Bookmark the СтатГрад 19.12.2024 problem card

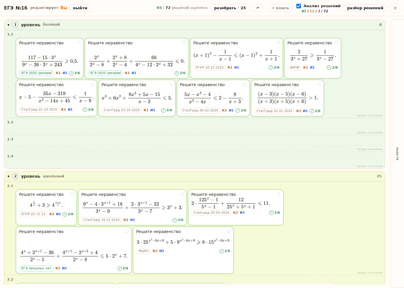click(182, 194)
